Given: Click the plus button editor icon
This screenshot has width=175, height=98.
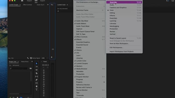Looking at the screenshot, I should click(52, 57).
